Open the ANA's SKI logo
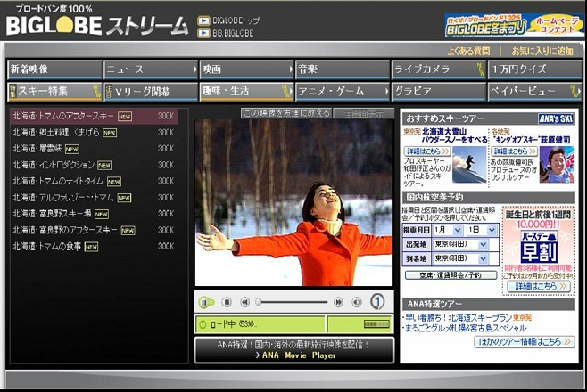The height and width of the screenshot is (392, 587). (x=556, y=118)
